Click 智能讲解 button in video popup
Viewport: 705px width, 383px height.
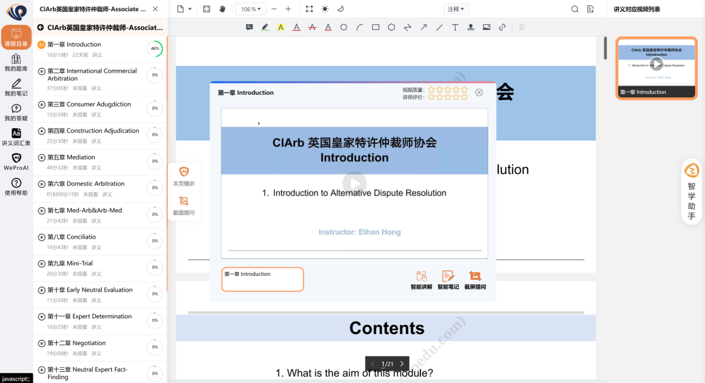click(x=421, y=280)
